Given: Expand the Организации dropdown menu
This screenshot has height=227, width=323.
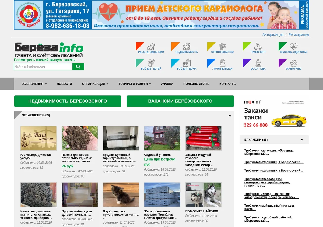Looking at the screenshot, I should pyautogui.click(x=95, y=84).
